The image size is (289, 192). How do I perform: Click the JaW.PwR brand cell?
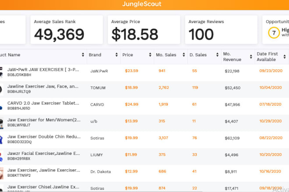coord(99,71)
